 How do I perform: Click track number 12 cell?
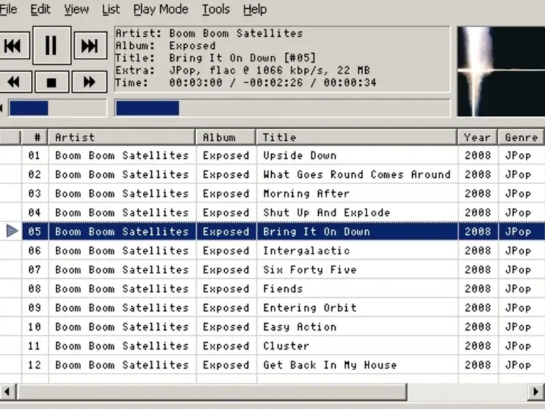tap(35, 365)
